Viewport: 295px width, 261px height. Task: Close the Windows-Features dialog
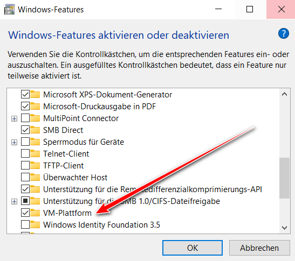281,9
